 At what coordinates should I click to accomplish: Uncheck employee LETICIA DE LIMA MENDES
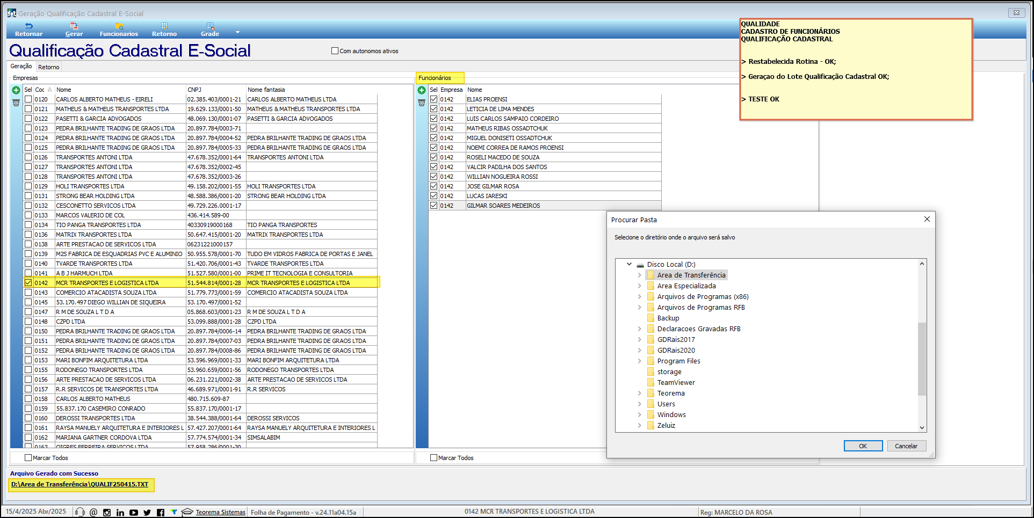coord(434,109)
